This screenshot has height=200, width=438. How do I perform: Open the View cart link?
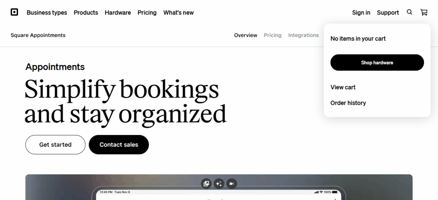(343, 87)
